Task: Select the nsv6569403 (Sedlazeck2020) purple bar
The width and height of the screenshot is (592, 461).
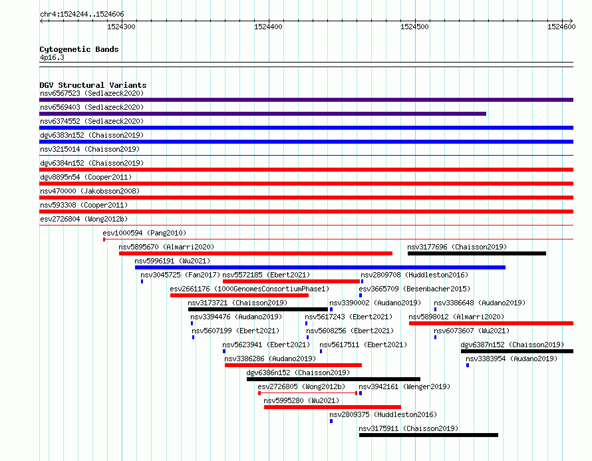Action: coord(263,114)
